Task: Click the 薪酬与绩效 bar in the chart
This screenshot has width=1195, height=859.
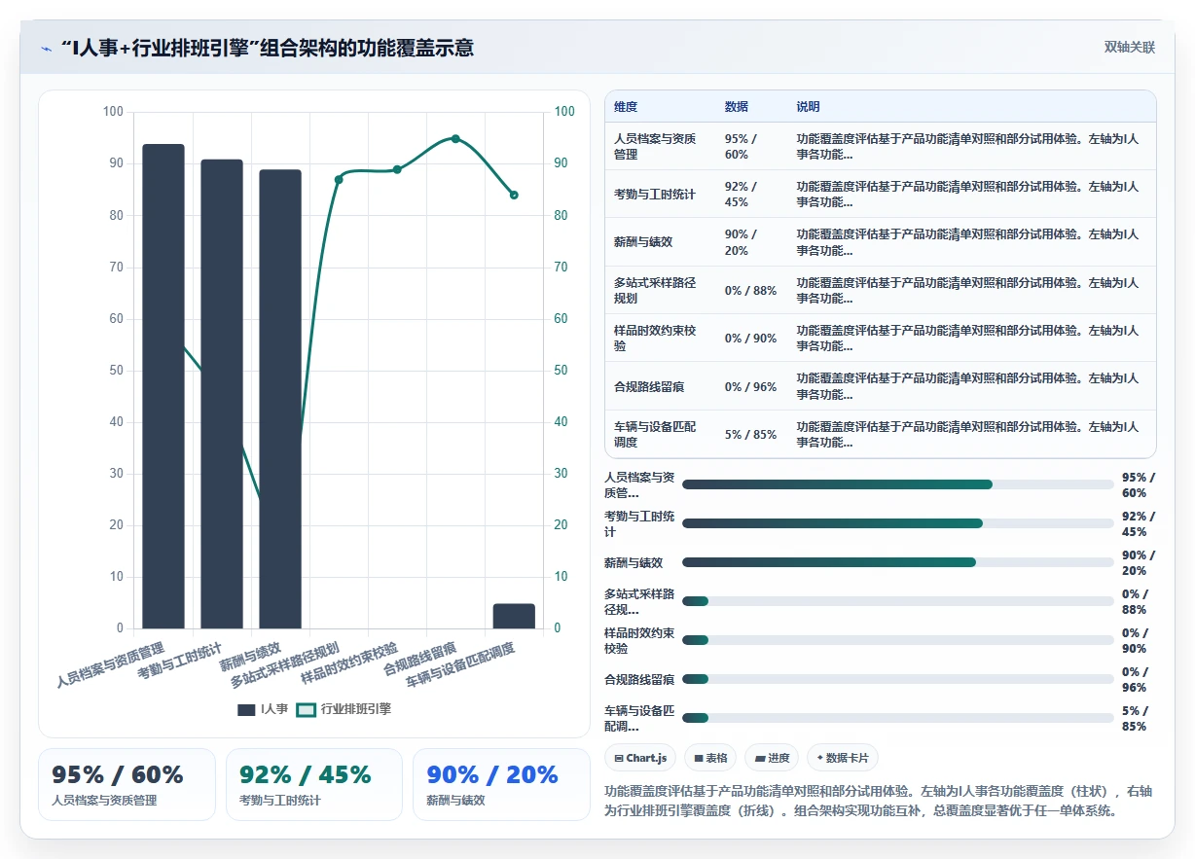Action: click(280, 399)
